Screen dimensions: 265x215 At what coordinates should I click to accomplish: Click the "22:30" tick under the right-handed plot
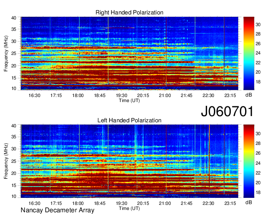pyautogui.click(x=208, y=95)
